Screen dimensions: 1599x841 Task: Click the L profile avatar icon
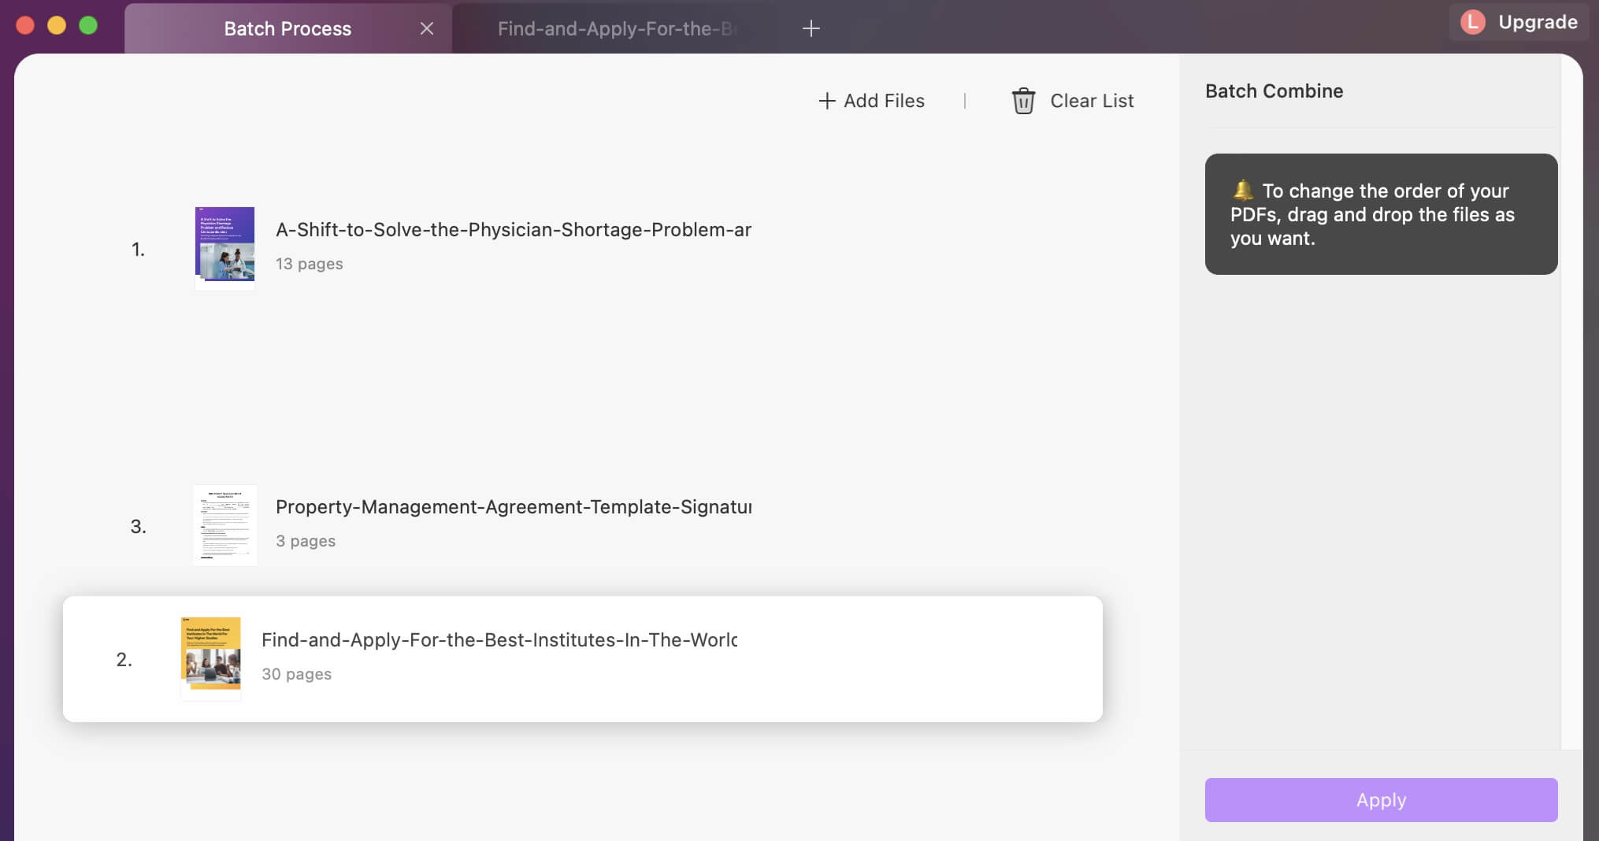(x=1473, y=22)
